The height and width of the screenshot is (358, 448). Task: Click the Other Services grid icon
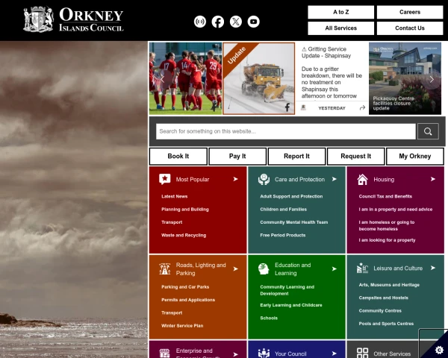pos(362,353)
